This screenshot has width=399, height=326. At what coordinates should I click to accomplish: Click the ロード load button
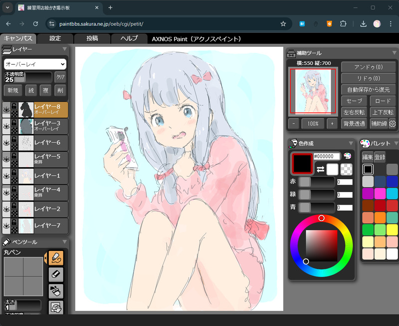click(x=383, y=101)
